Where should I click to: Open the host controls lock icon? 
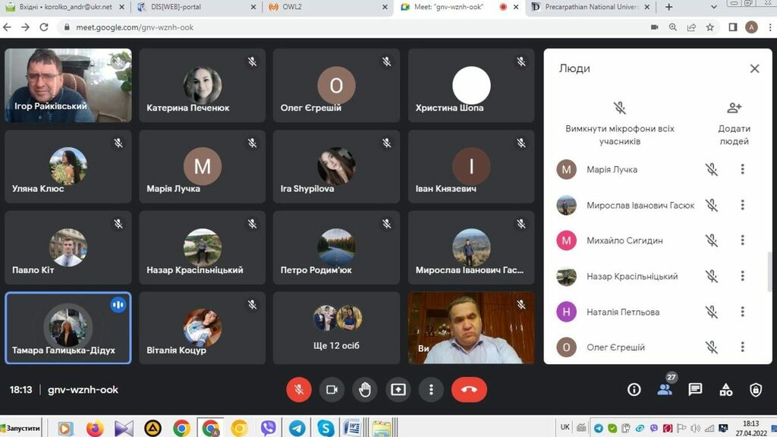(756, 389)
